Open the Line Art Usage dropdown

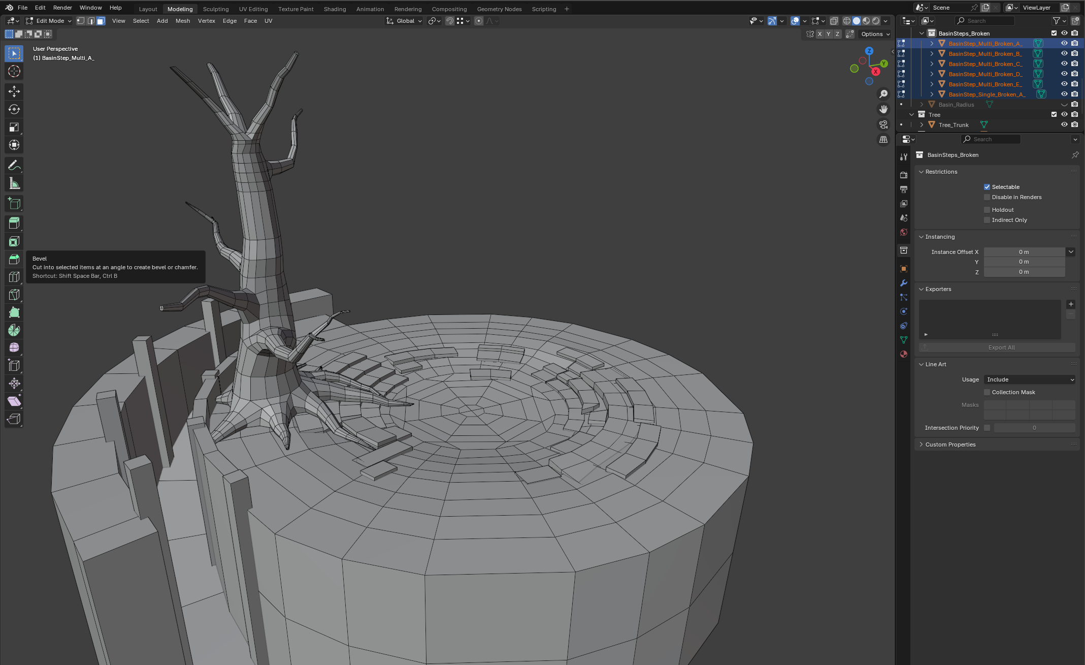click(x=1029, y=379)
